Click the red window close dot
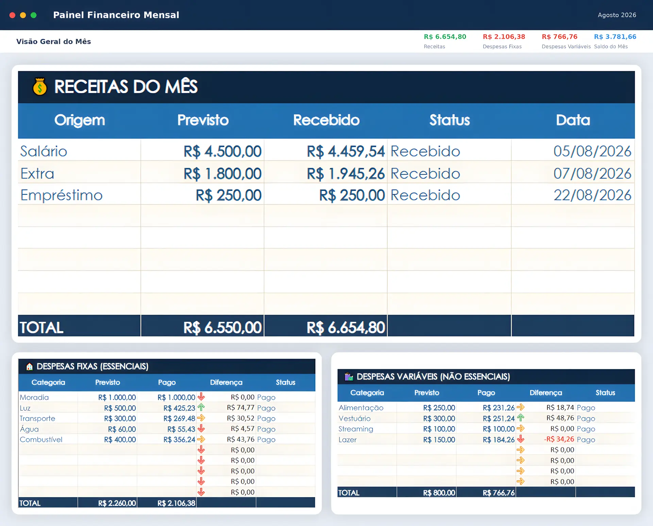 [12, 15]
